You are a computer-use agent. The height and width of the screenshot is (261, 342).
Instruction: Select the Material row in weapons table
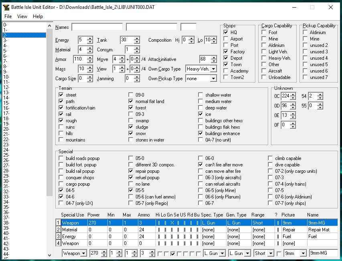[69, 230]
